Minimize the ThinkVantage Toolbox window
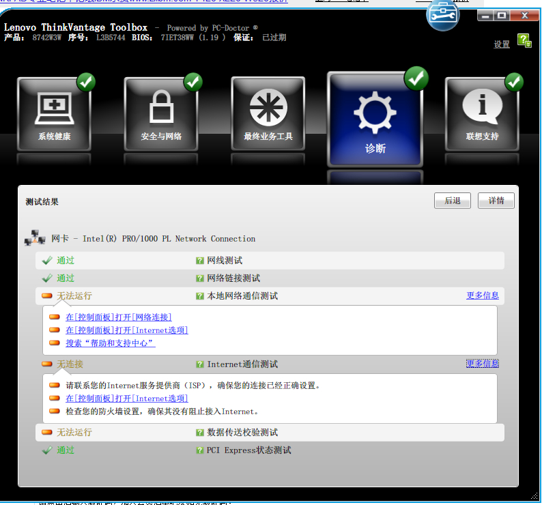542x505 pixels. click(x=485, y=16)
